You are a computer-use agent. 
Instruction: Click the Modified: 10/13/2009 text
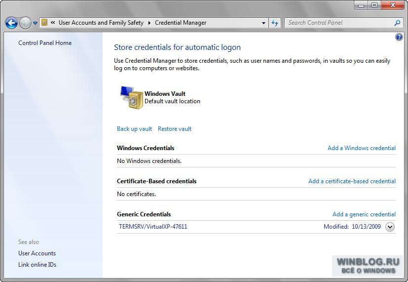coord(352,227)
